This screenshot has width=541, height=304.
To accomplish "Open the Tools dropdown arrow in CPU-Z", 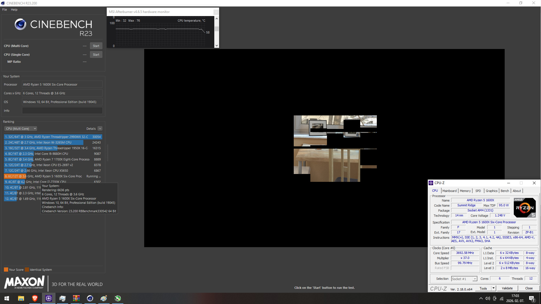I will (493, 288).
